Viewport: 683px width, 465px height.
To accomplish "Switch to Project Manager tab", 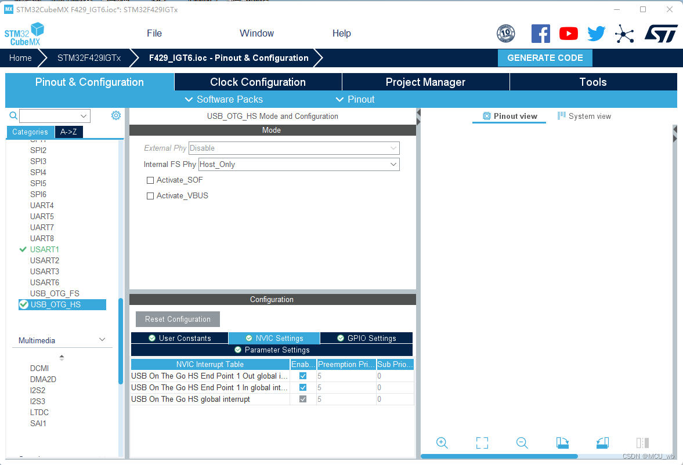I will pos(425,82).
